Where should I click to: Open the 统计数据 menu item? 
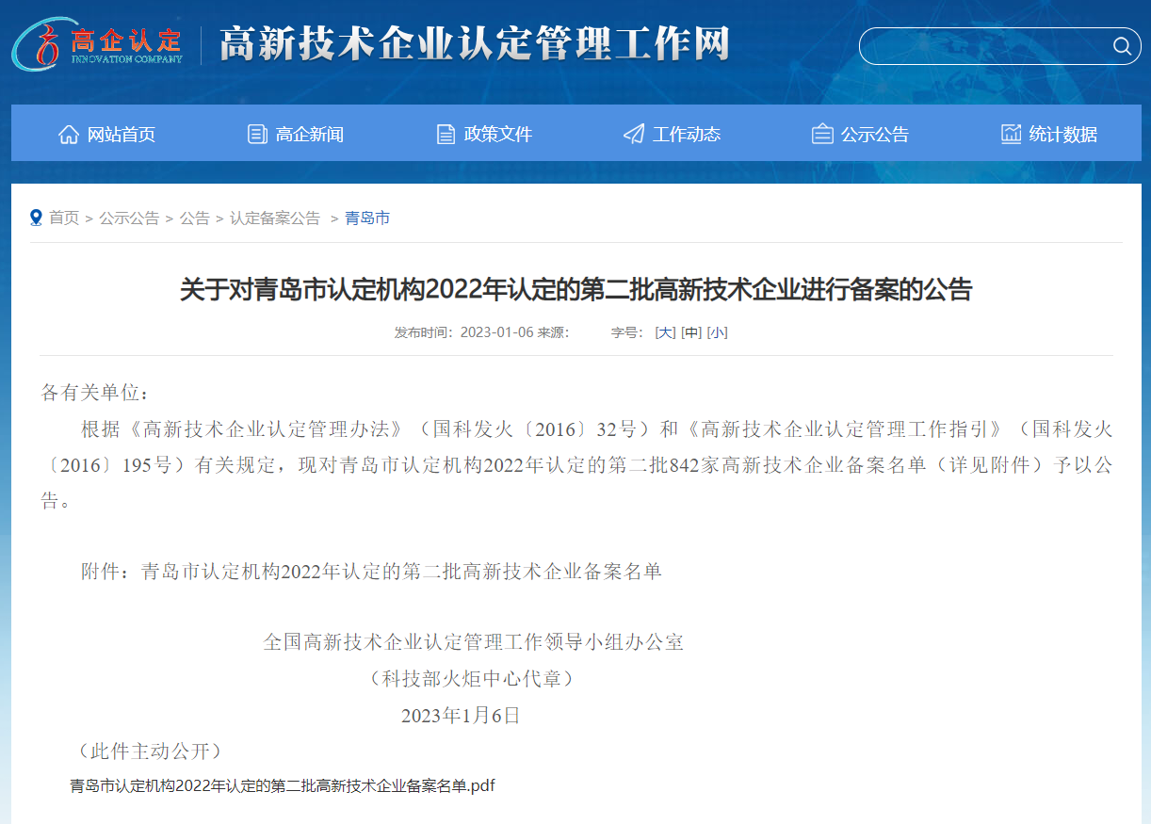1062,134
